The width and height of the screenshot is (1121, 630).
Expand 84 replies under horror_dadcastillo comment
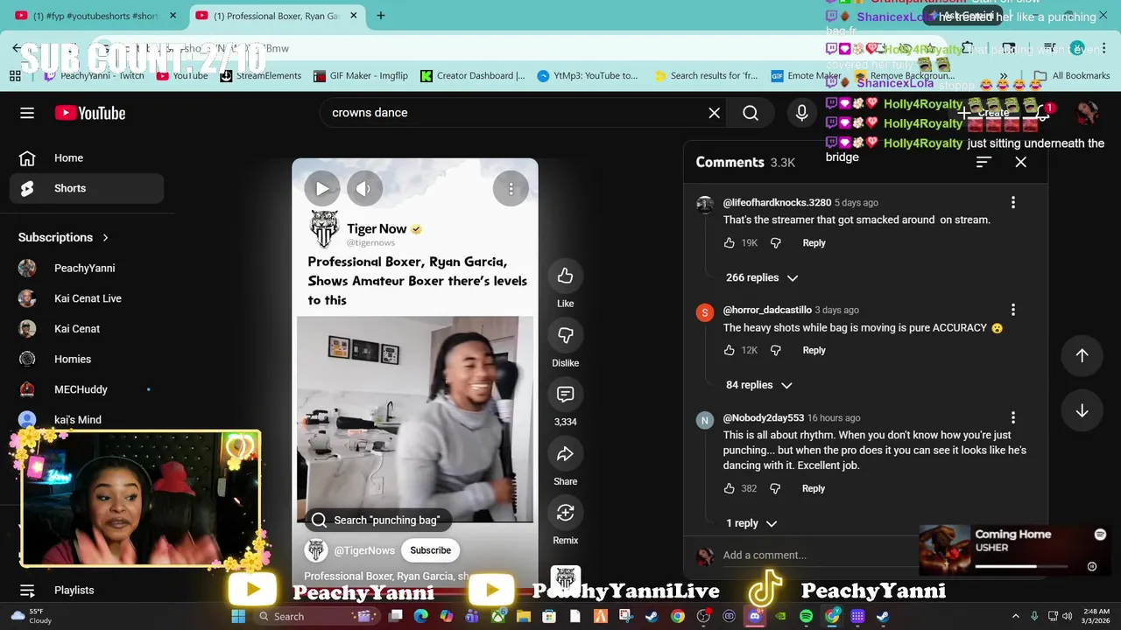click(x=758, y=385)
